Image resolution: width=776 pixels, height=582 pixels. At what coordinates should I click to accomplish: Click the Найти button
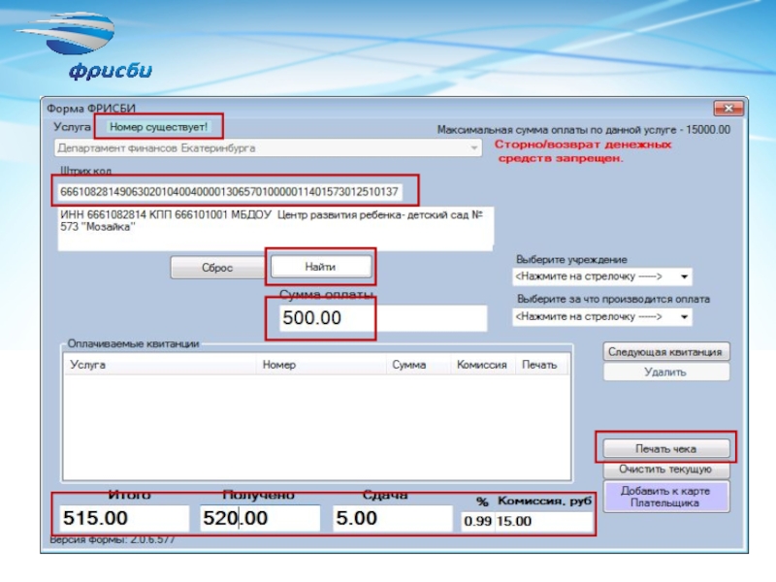(321, 267)
